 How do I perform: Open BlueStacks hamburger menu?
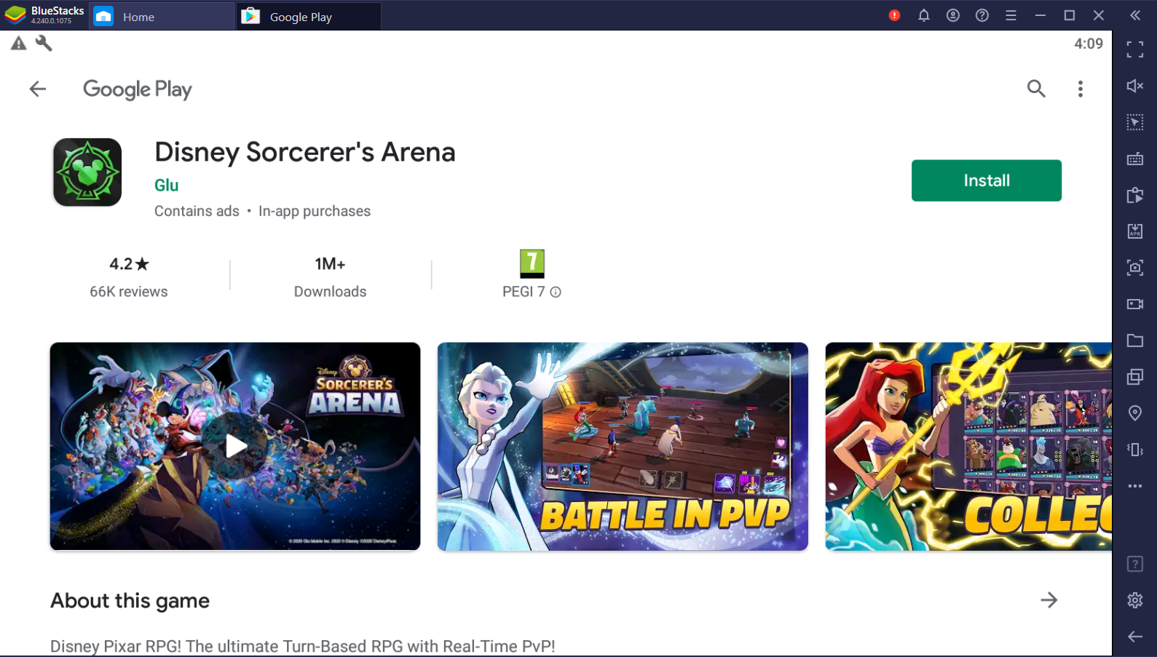(x=1011, y=15)
